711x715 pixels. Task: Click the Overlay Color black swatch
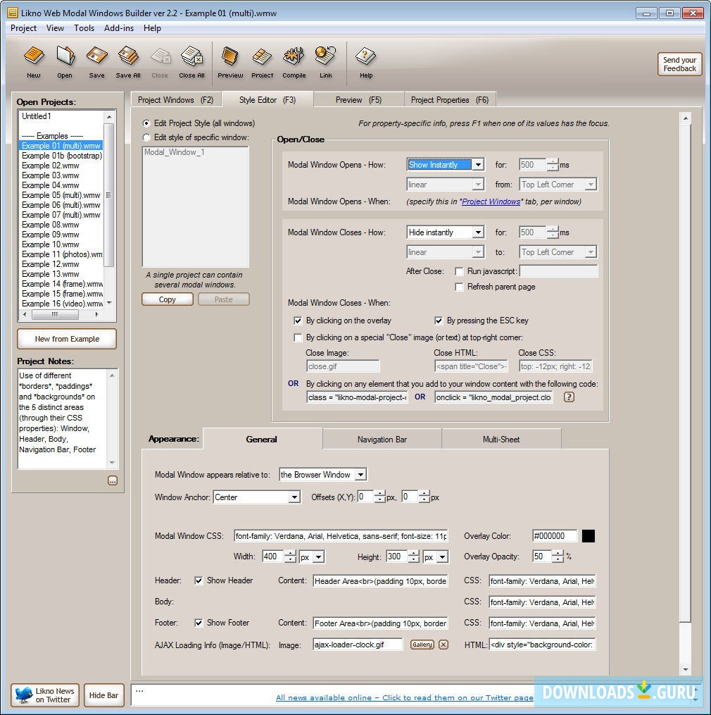589,536
